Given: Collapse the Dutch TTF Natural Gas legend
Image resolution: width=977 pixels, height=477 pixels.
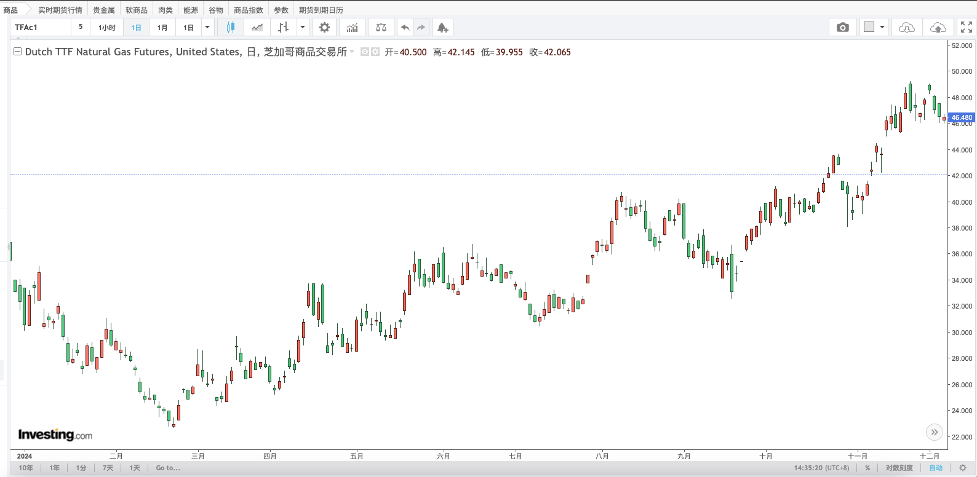Looking at the screenshot, I should click(18, 52).
